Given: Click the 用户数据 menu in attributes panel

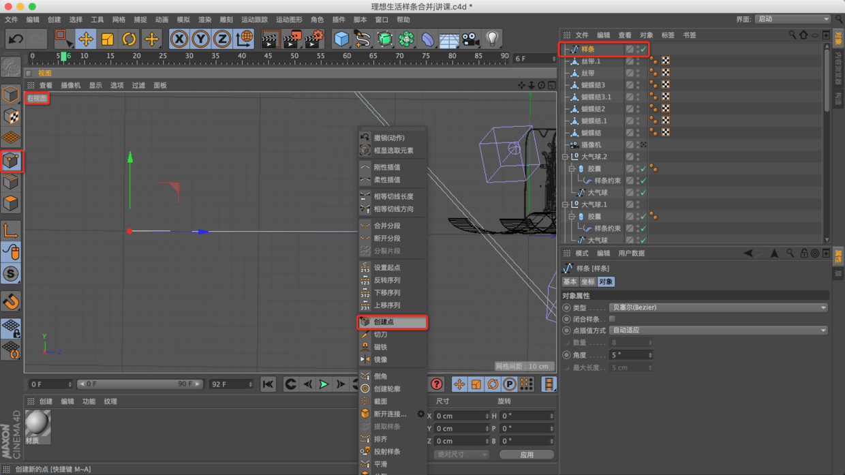Looking at the screenshot, I should (x=631, y=254).
